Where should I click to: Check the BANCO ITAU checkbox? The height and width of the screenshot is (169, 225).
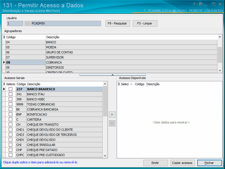click(x=10, y=94)
